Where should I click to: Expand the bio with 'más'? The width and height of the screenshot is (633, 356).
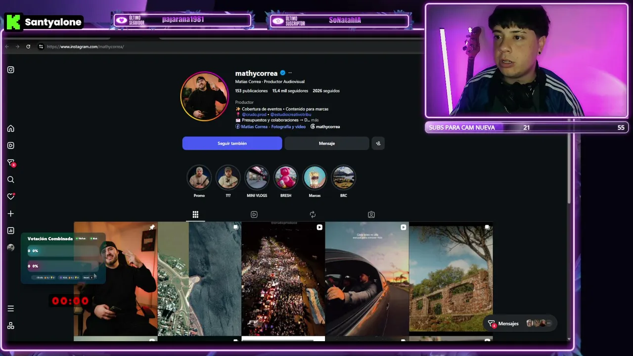[315, 120]
